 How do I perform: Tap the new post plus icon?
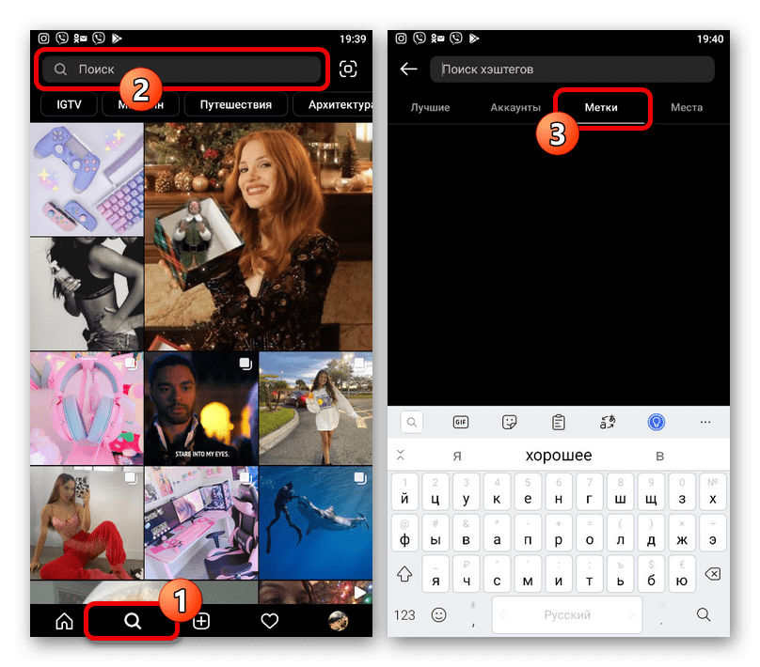pyautogui.click(x=201, y=621)
